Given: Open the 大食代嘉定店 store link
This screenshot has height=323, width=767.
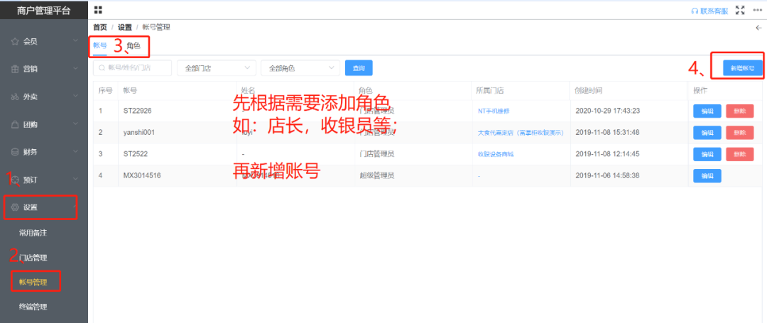Looking at the screenshot, I should click(x=521, y=133).
